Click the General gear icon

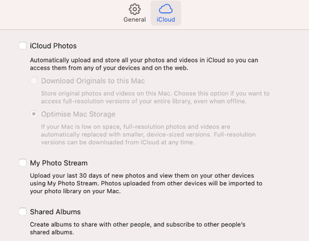(x=135, y=9)
